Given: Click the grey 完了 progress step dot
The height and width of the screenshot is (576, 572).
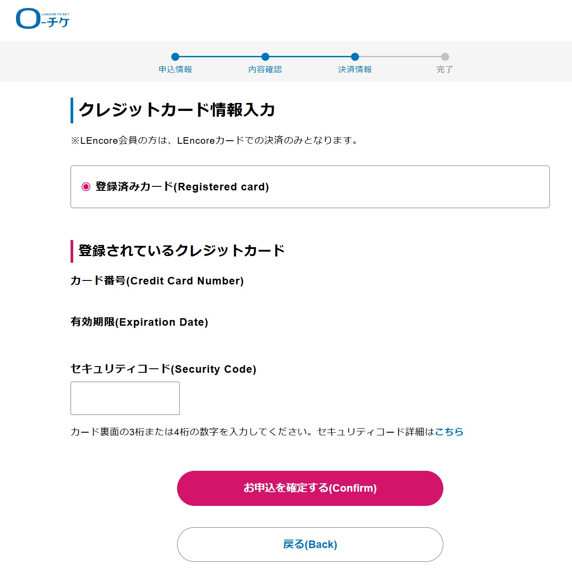Looking at the screenshot, I should [445, 57].
